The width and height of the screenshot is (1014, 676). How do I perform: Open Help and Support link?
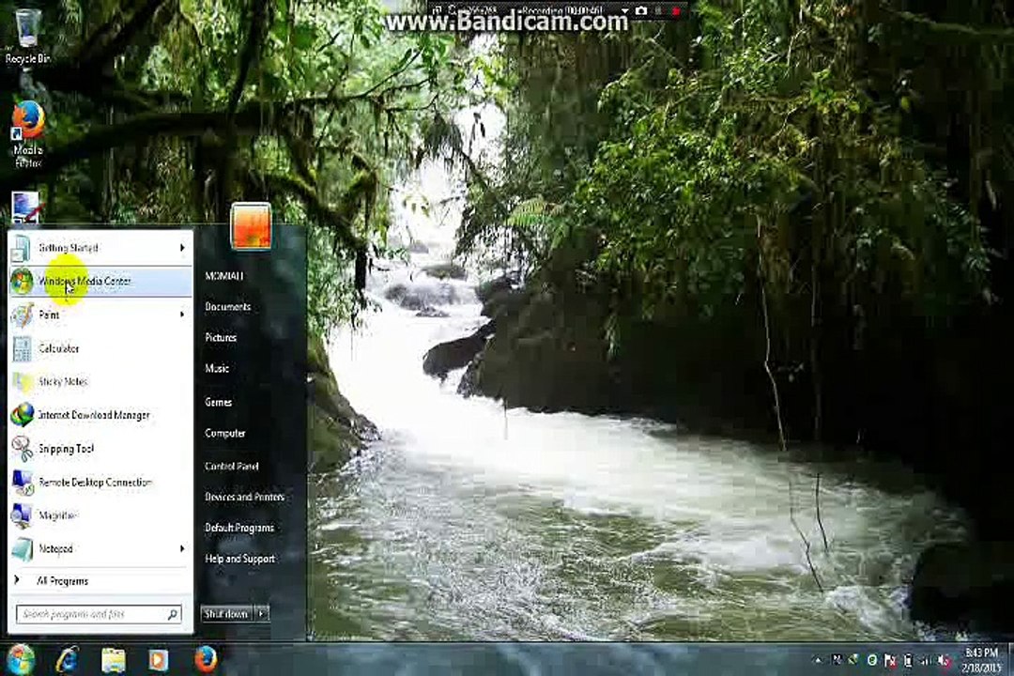tap(240, 559)
